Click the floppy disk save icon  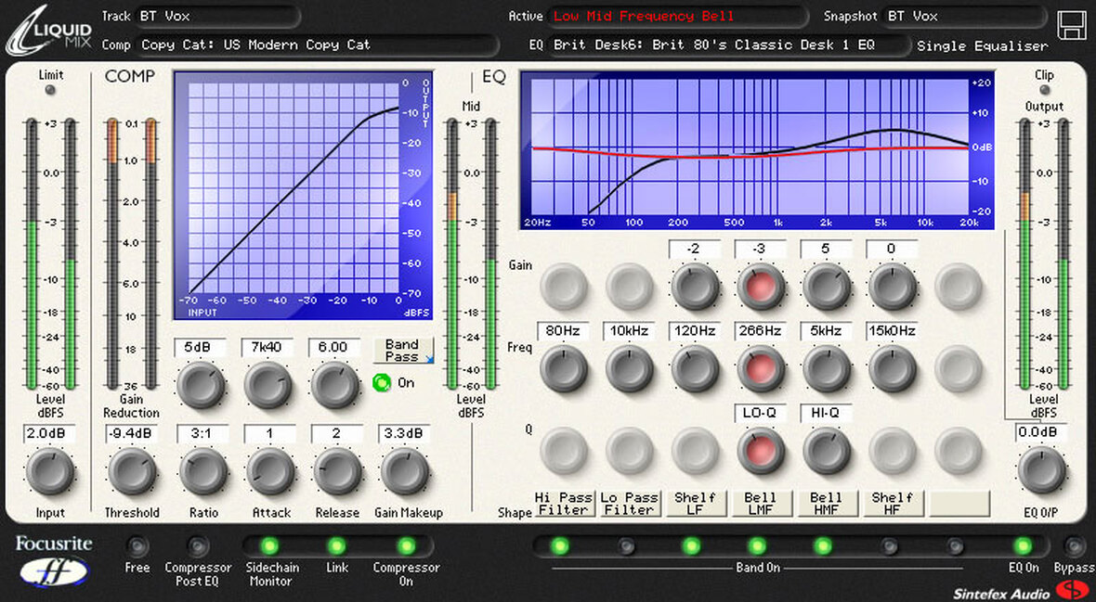(1071, 25)
